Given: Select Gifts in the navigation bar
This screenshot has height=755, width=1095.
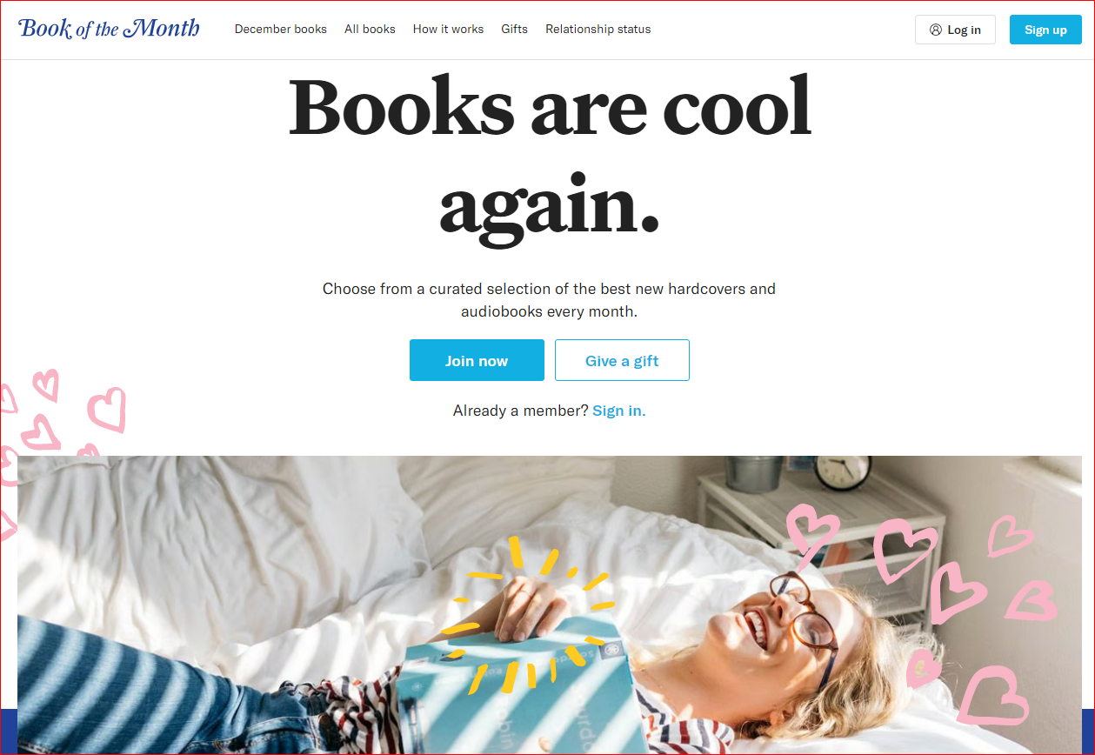Looking at the screenshot, I should tap(514, 29).
